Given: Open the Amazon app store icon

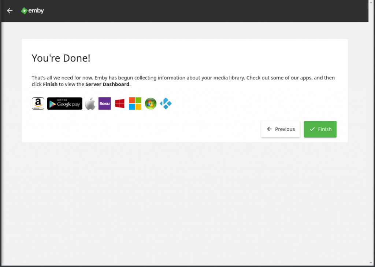Looking at the screenshot, I should tap(38, 104).
